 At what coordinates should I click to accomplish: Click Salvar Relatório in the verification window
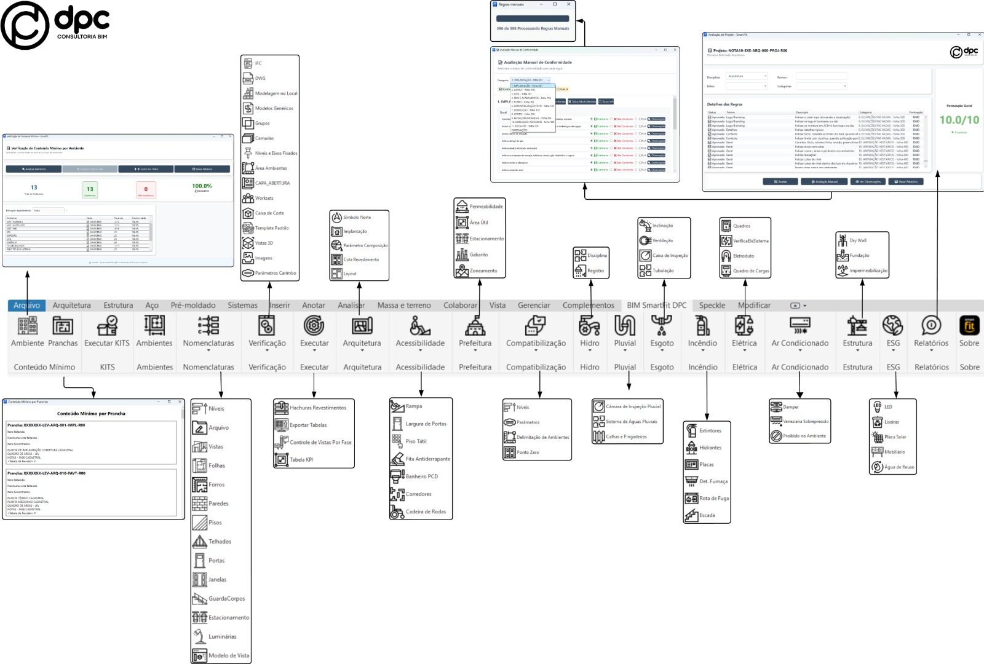(202, 169)
